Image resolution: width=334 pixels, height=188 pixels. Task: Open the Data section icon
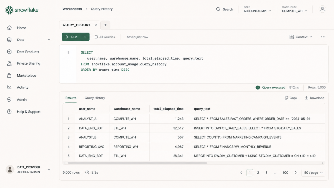(9, 40)
